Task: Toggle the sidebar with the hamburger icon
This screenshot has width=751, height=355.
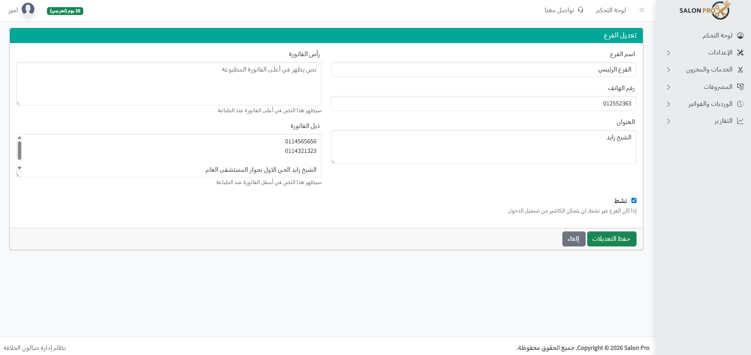Action: click(642, 10)
